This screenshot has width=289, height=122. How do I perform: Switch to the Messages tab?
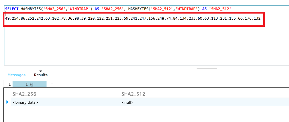[x=16, y=75]
